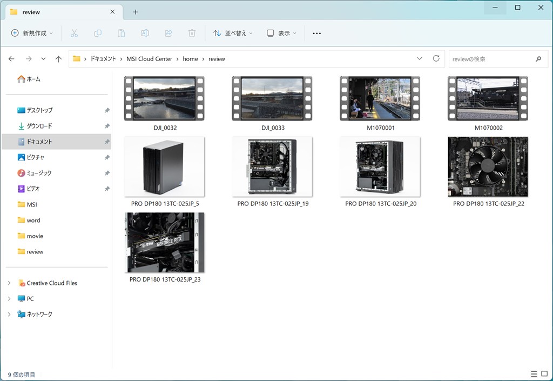
Task: Click the Rename icon in toolbar
Action: click(145, 33)
